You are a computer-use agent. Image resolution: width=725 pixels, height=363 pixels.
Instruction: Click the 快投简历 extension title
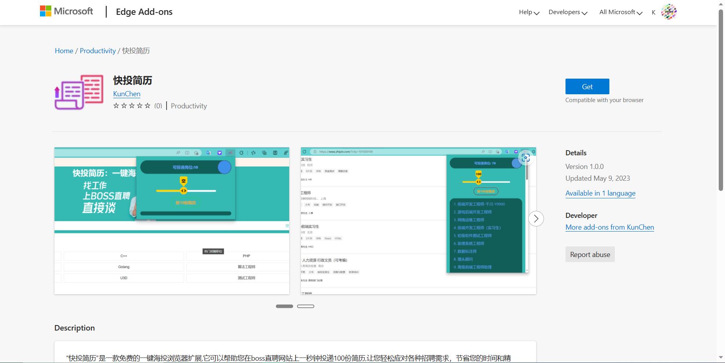point(132,81)
